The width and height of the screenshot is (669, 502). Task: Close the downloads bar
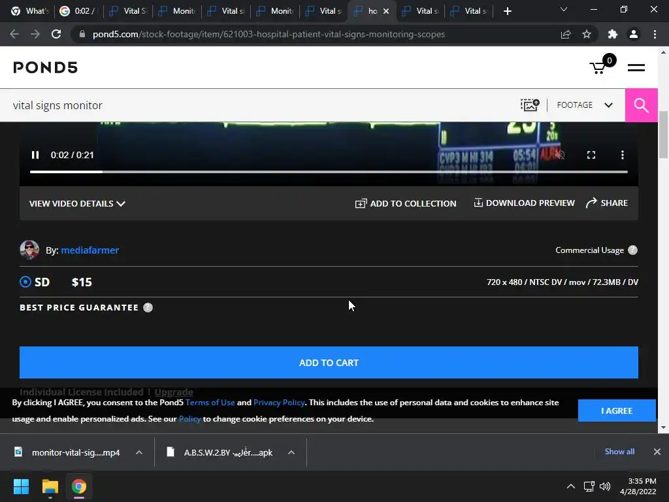click(x=657, y=452)
